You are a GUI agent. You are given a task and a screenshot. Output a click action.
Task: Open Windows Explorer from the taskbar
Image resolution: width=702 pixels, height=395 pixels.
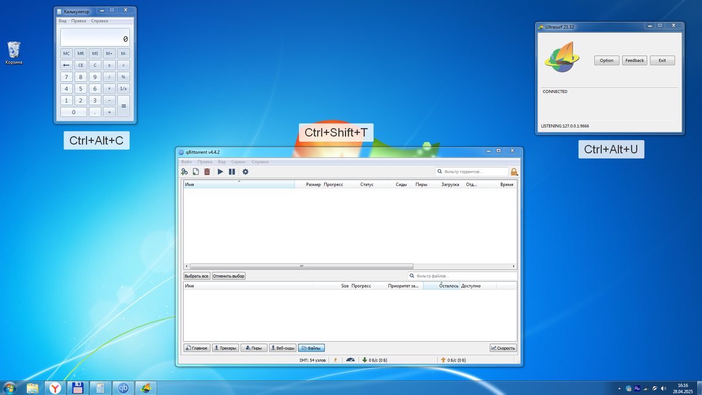(x=33, y=387)
